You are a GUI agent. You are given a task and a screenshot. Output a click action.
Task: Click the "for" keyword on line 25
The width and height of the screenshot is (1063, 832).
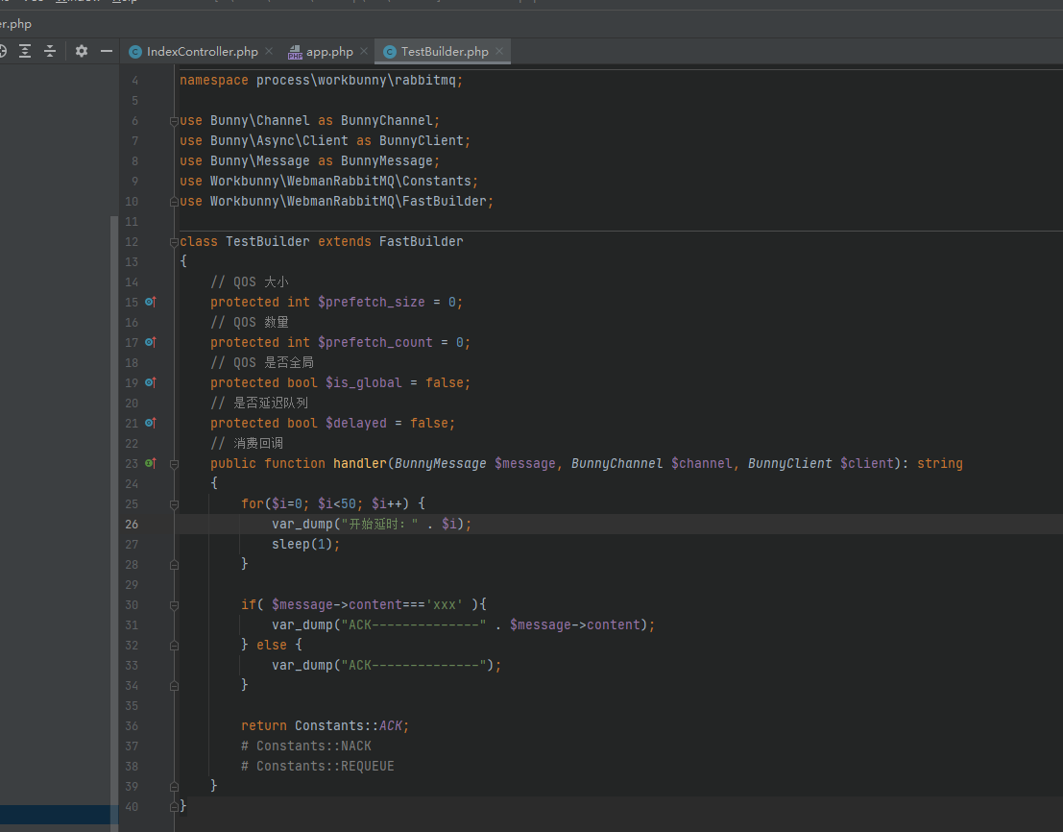[x=253, y=503]
